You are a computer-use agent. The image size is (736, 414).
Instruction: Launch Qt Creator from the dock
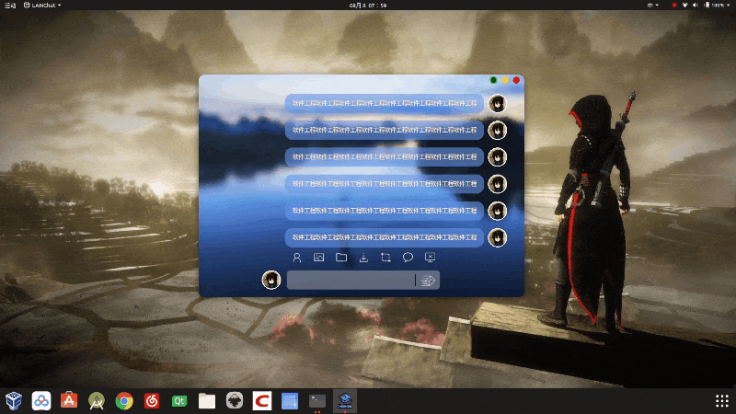coord(179,401)
